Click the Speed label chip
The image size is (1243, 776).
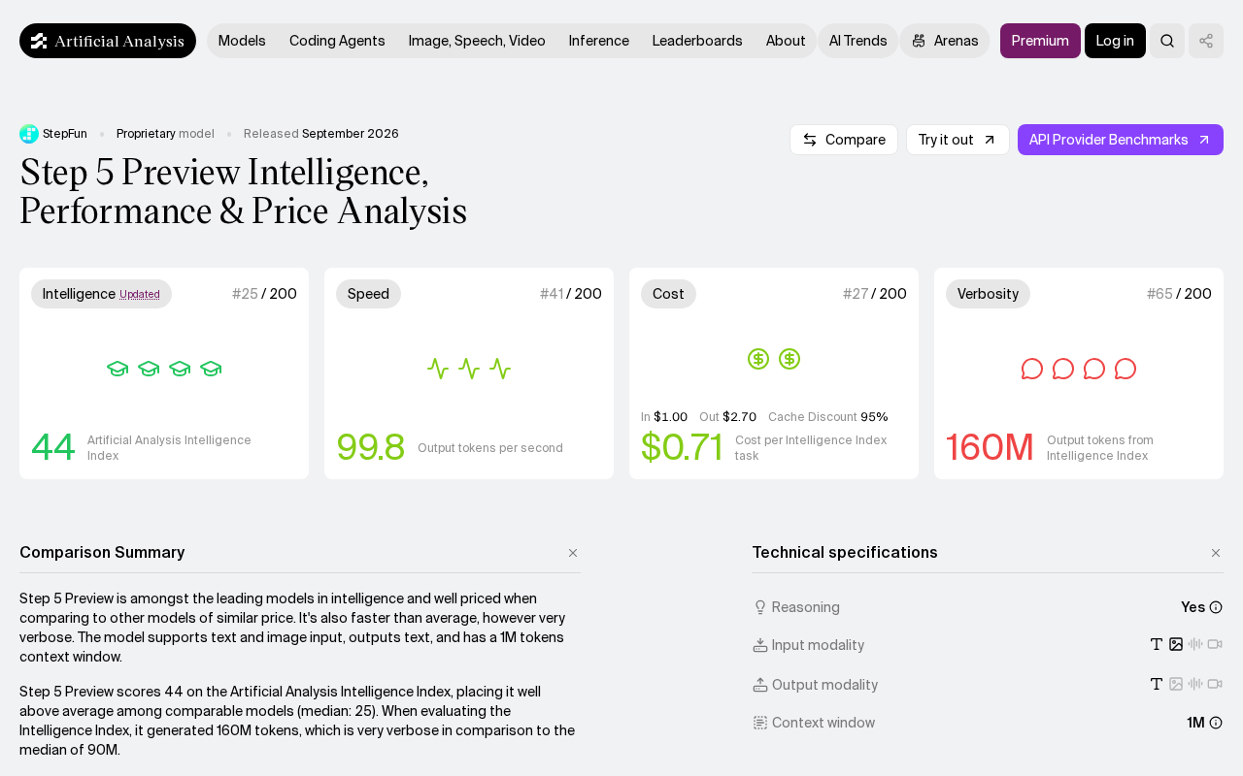(x=368, y=294)
